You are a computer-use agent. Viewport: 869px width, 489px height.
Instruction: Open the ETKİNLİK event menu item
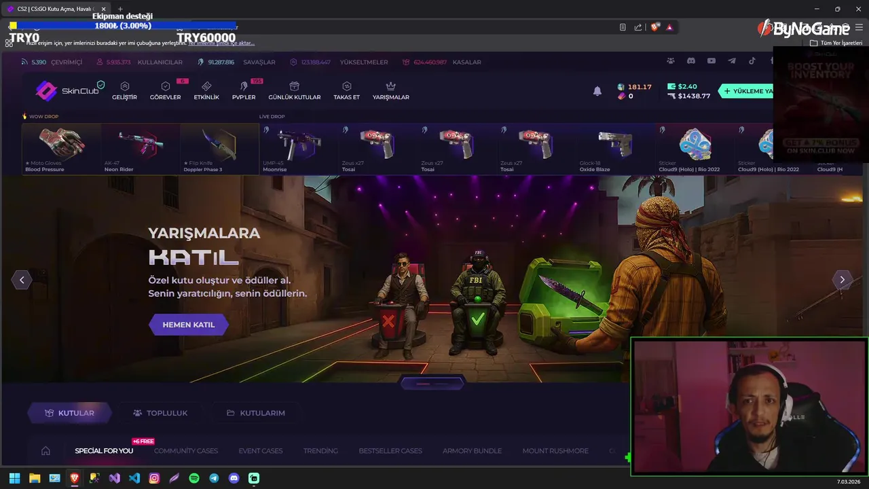206,91
